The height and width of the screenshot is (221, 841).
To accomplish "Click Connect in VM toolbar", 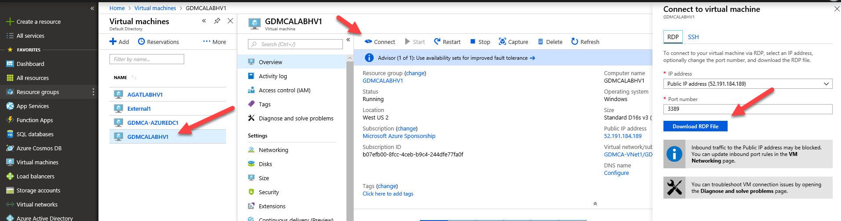I will tap(380, 42).
